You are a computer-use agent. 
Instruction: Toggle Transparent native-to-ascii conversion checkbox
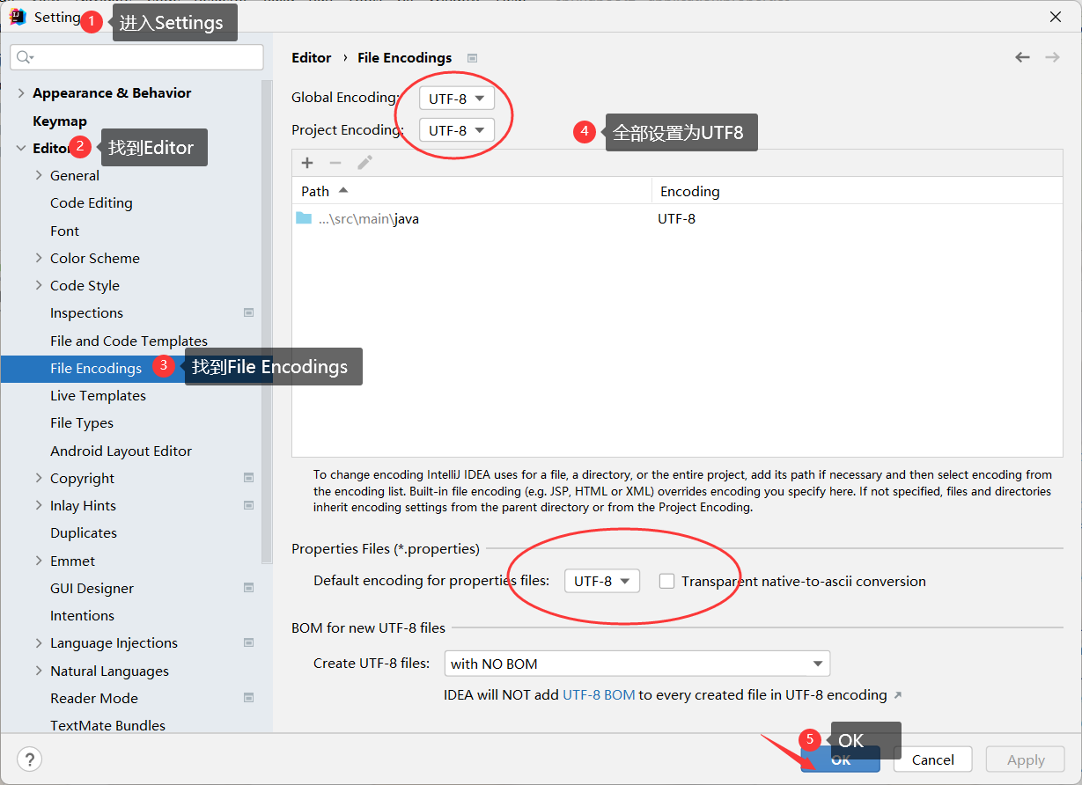click(667, 581)
